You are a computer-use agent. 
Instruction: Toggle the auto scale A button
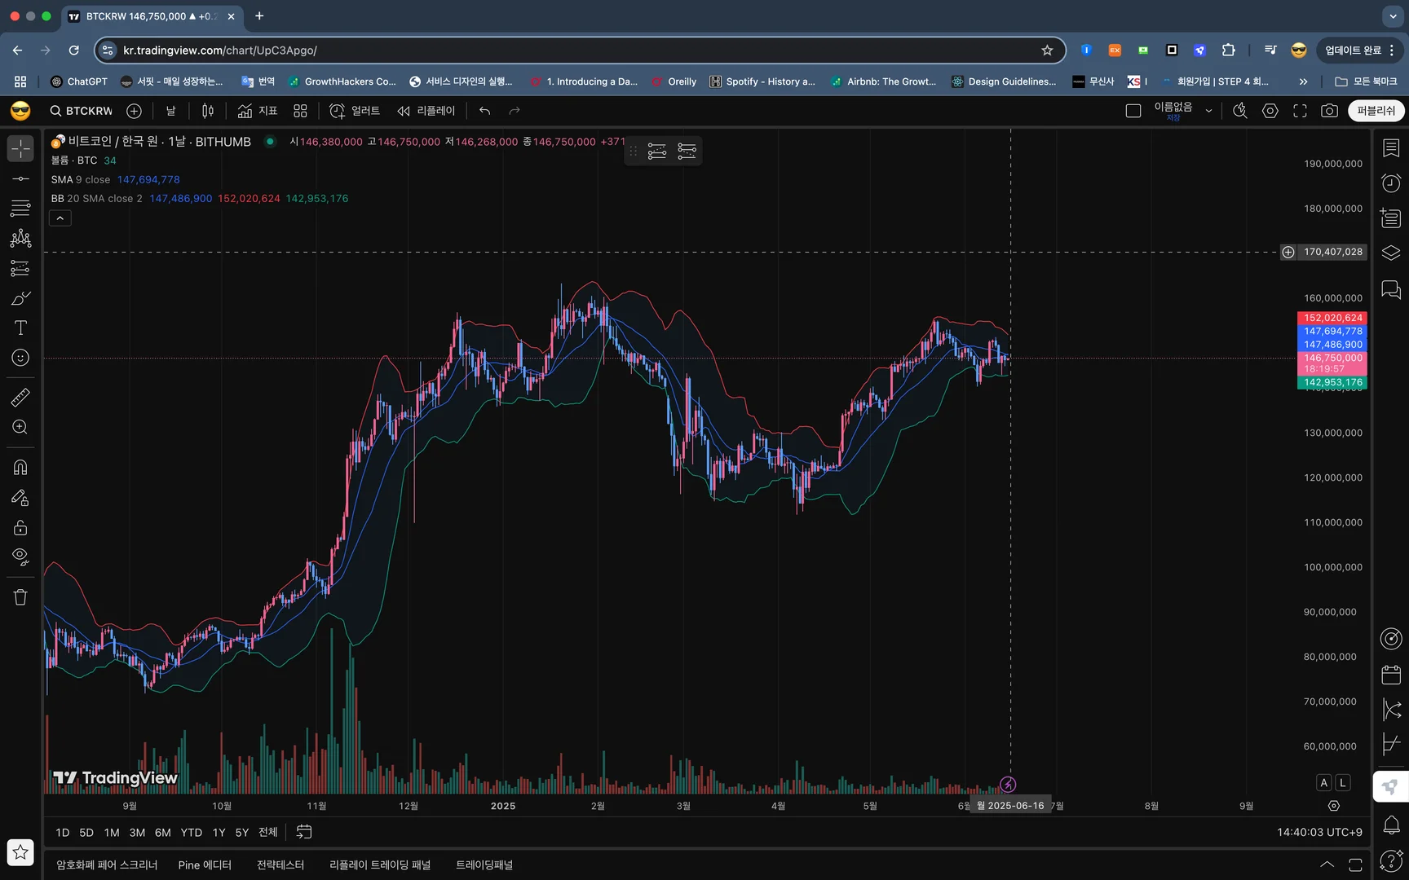(x=1323, y=782)
